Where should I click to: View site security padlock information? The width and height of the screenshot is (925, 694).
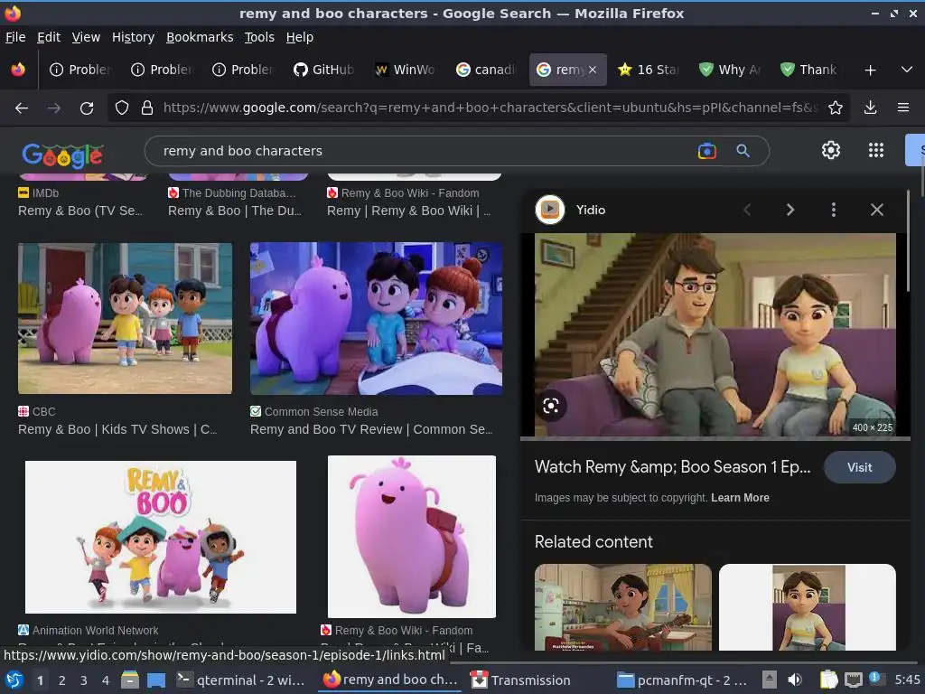click(147, 108)
